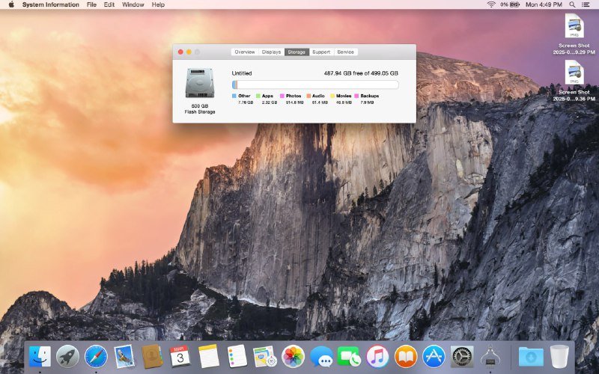Click the clock showing Mon 4:49 PM

[544, 4]
